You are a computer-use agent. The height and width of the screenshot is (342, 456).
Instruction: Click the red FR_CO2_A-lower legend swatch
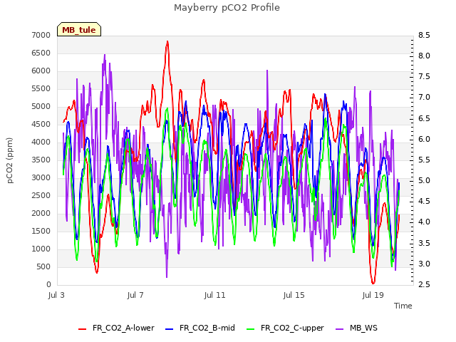point(83,329)
